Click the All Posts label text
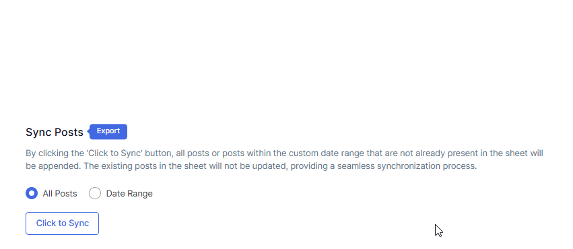Image resolution: width=573 pixels, height=249 pixels. click(60, 193)
